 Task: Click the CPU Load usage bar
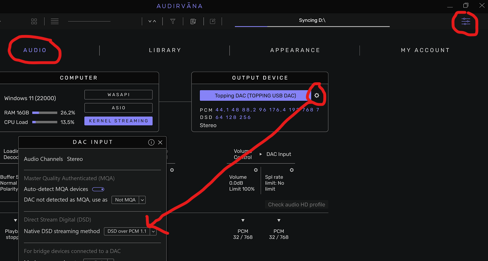tap(45, 122)
